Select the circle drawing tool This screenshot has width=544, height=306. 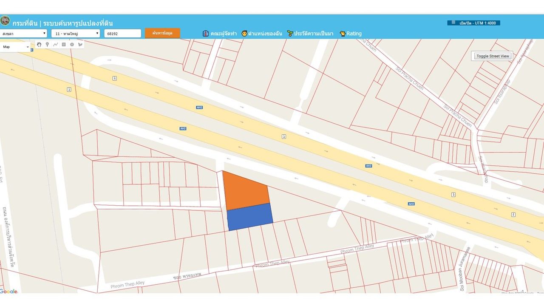pos(72,44)
